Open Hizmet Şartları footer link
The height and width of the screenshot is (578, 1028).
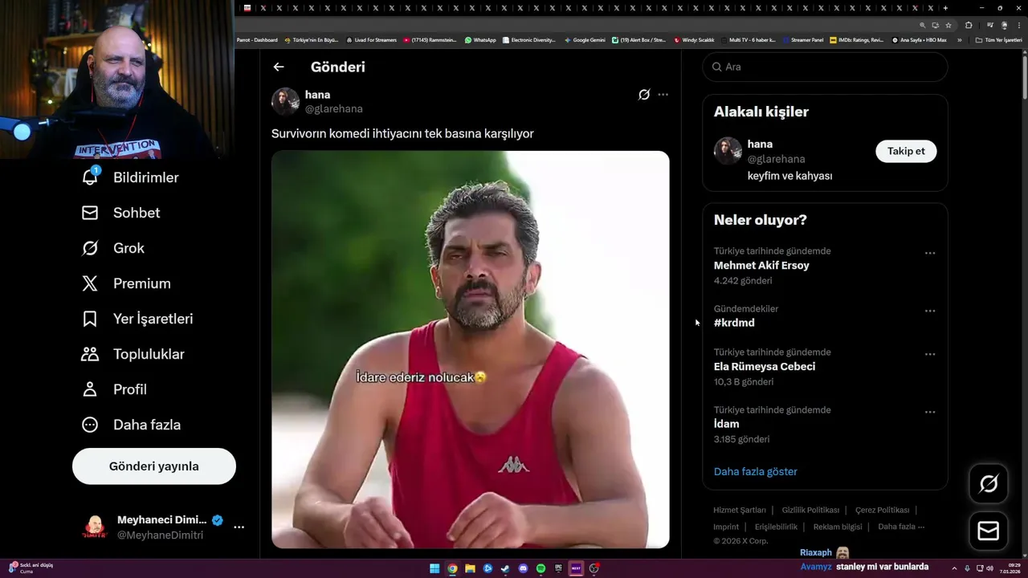click(740, 511)
